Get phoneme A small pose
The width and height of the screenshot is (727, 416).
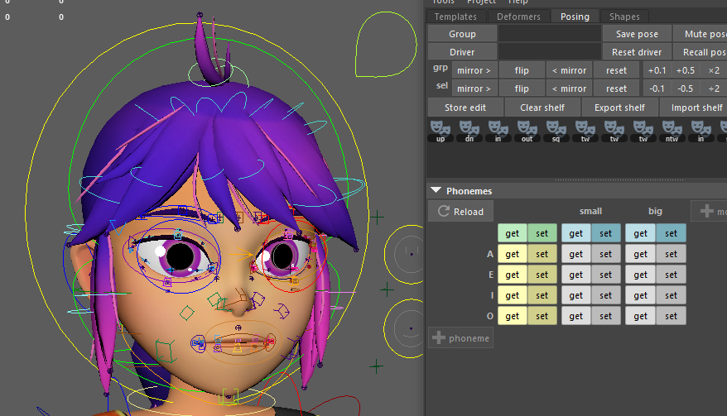pyautogui.click(x=575, y=254)
